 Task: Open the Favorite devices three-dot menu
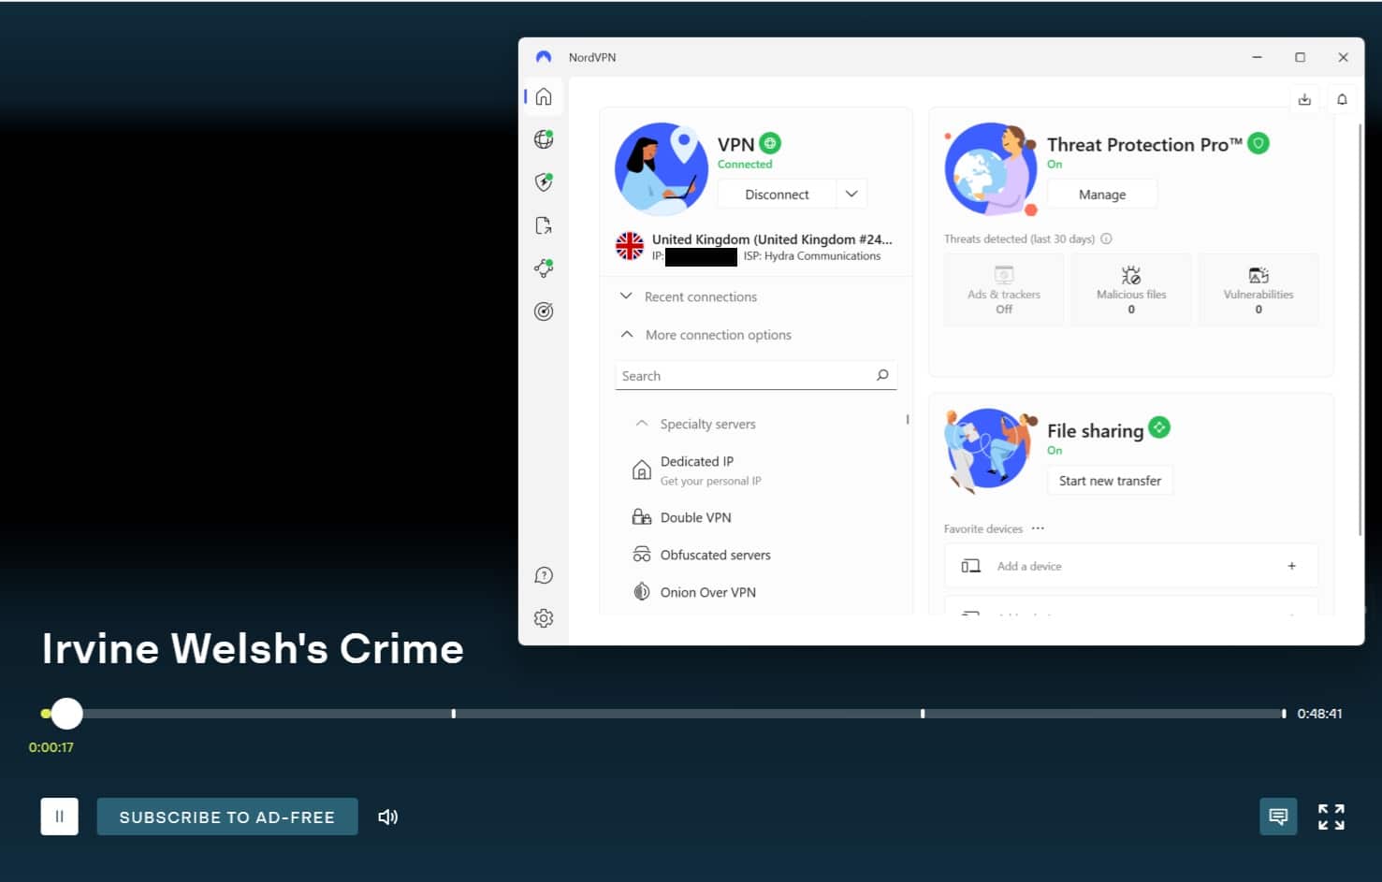pyautogui.click(x=1038, y=528)
